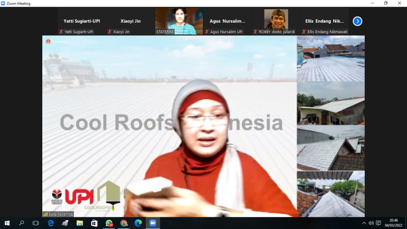Select STATERRE participant video tile
Screen dimensions: 407x229
tap(179, 21)
